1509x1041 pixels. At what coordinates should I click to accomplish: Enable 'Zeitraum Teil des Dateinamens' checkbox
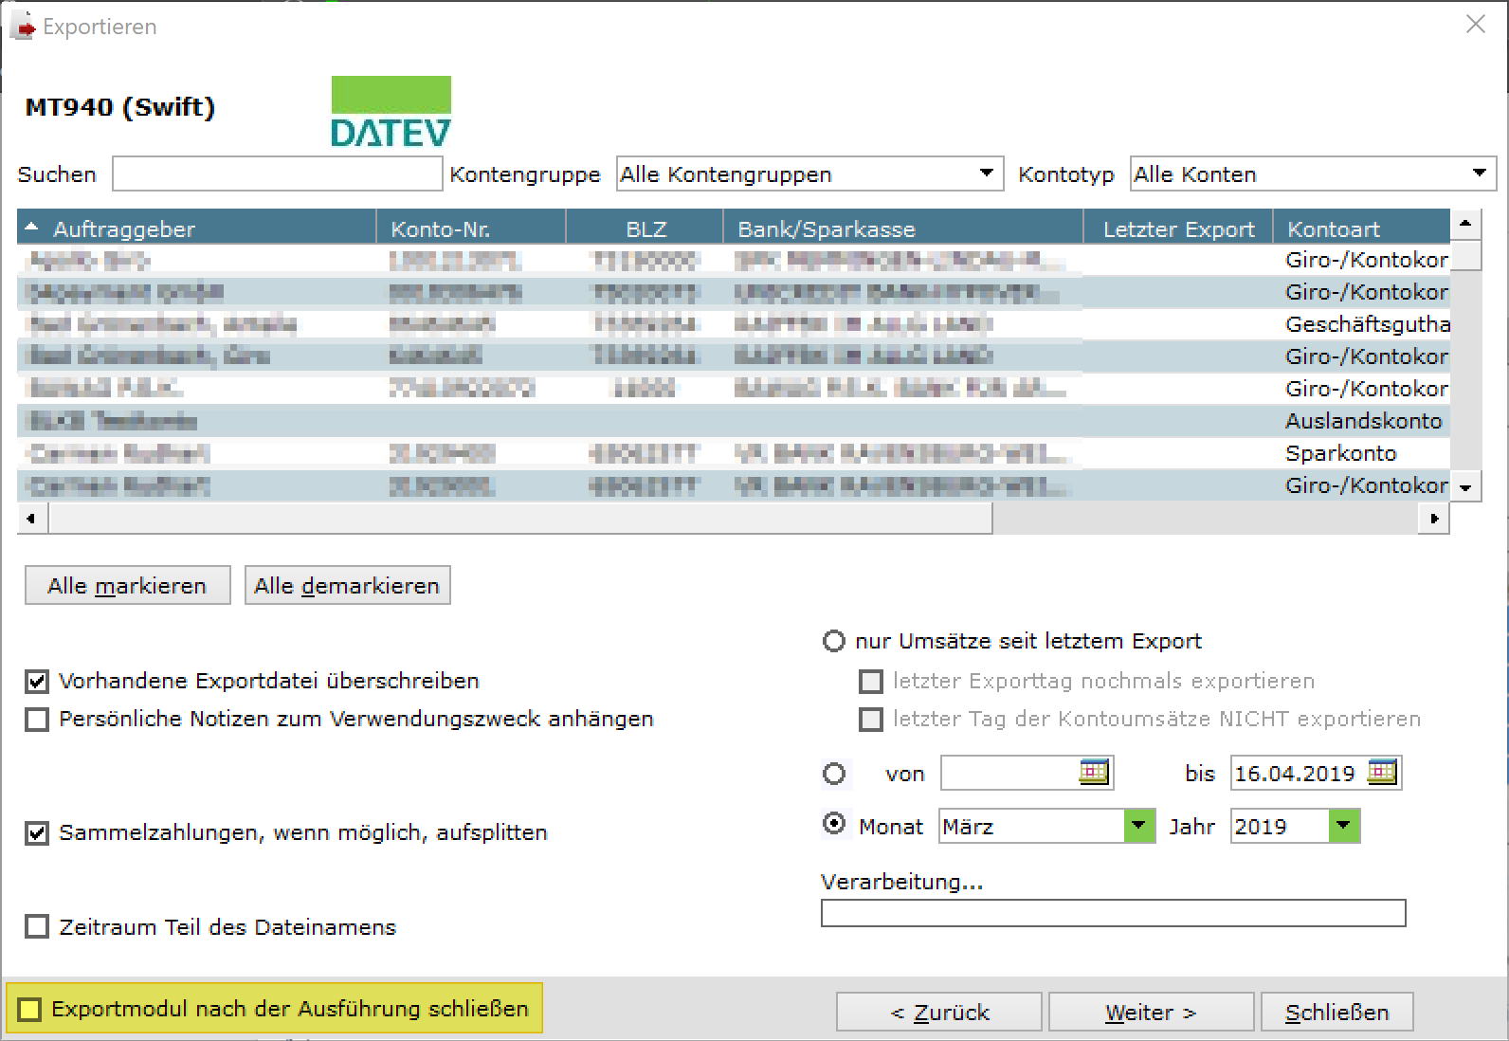coord(37,926)
